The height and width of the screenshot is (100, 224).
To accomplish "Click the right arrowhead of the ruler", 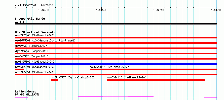I will click(216, 8).
